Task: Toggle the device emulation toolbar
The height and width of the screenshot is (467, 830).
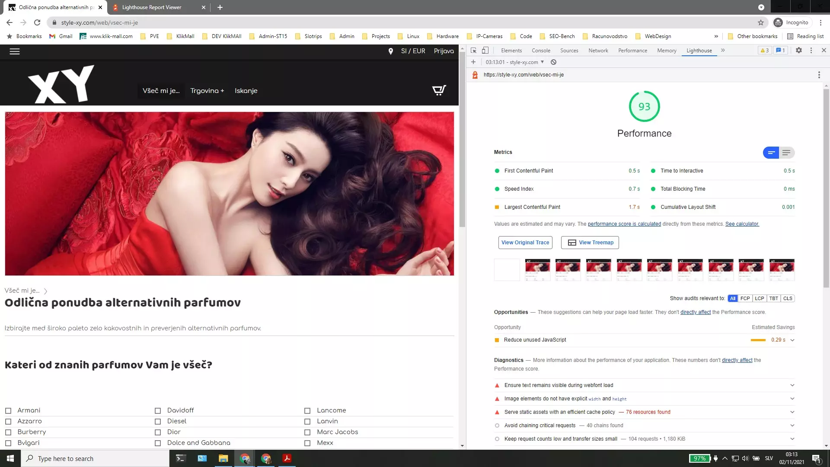Action: [485, 51]
